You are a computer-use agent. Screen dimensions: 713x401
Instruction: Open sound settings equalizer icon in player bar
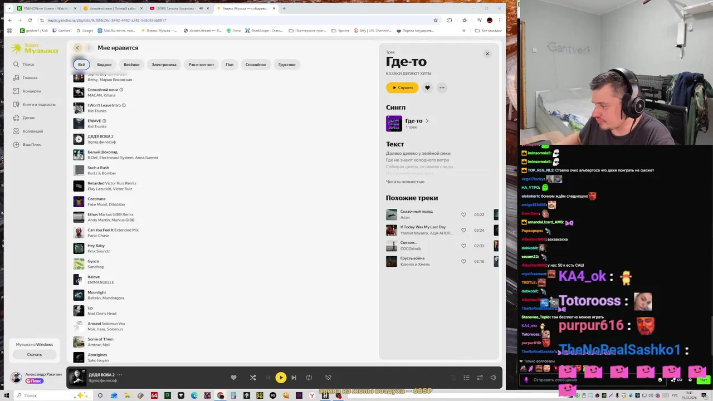point(480,378)
